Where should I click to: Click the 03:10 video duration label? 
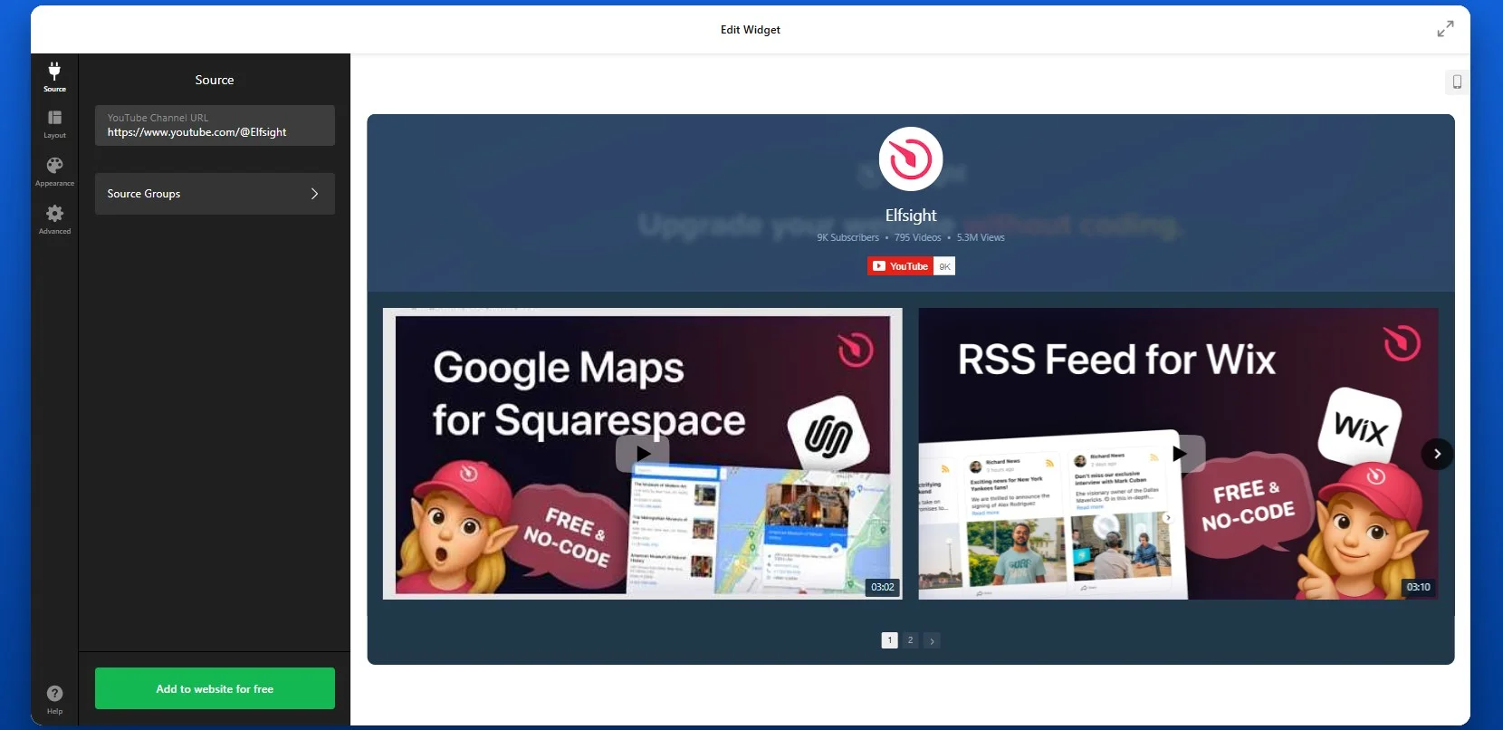point(1418,587)
